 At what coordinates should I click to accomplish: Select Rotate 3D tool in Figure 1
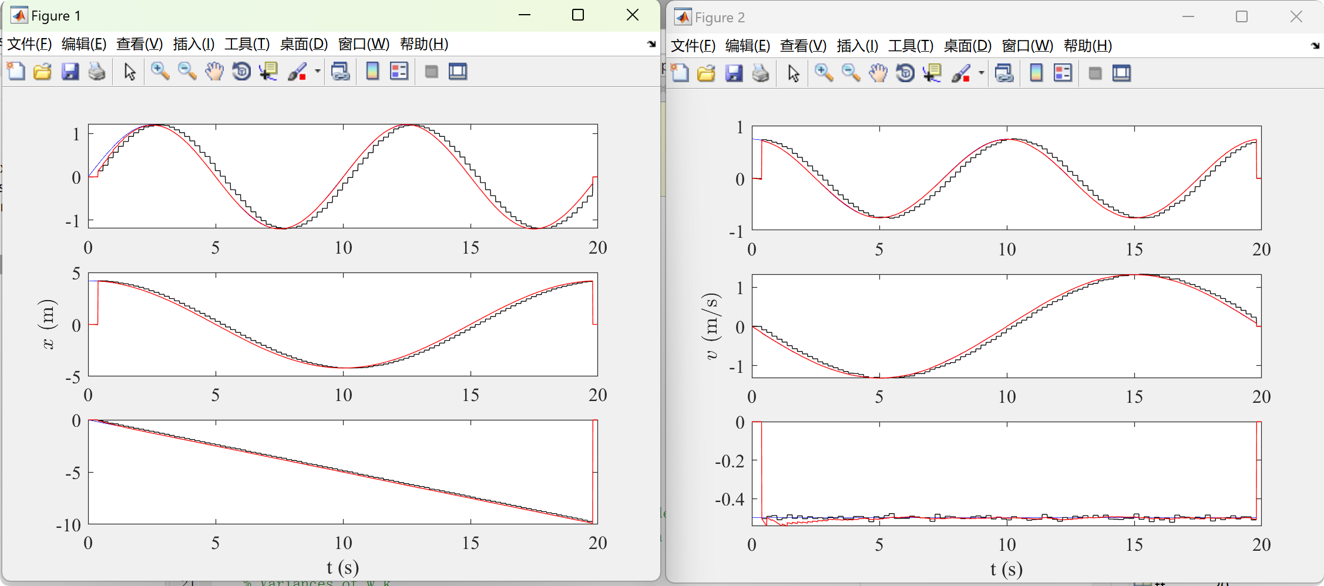[241, 72]
